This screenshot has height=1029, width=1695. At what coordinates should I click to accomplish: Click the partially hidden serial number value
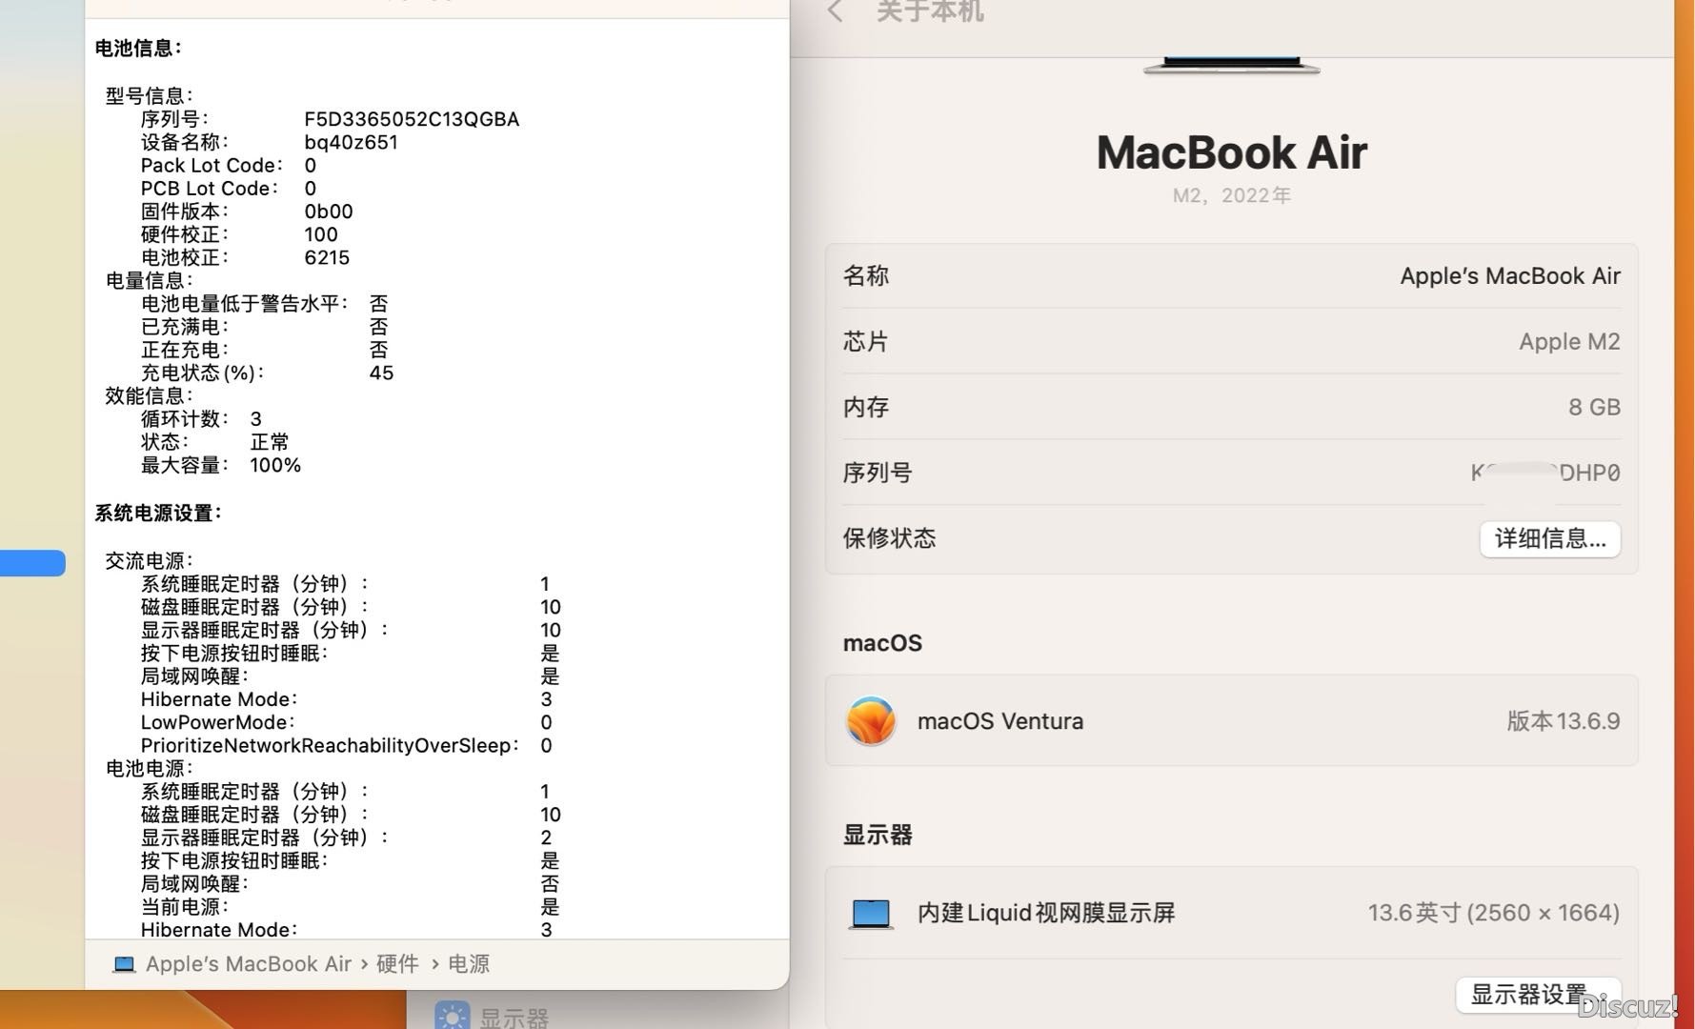coord(1545,473)
